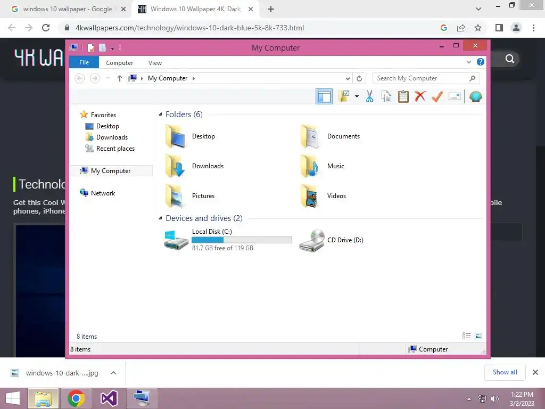This screenshot has width=545, height=409.
Task: Expand the ribbon with the chevron arrow
Action: [x=468, y=62]
